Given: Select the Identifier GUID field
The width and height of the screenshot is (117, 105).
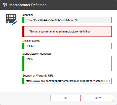Looking at the screenshot, I should click(68, 20).
